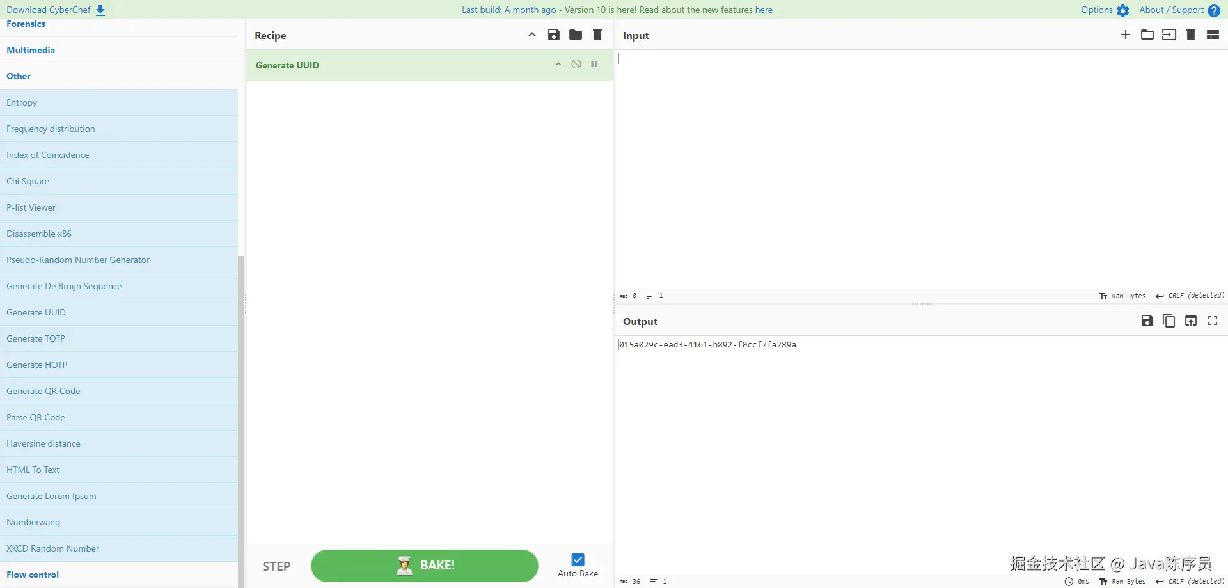Set breakpoint on Generate UUID operation

coord(594,65)
